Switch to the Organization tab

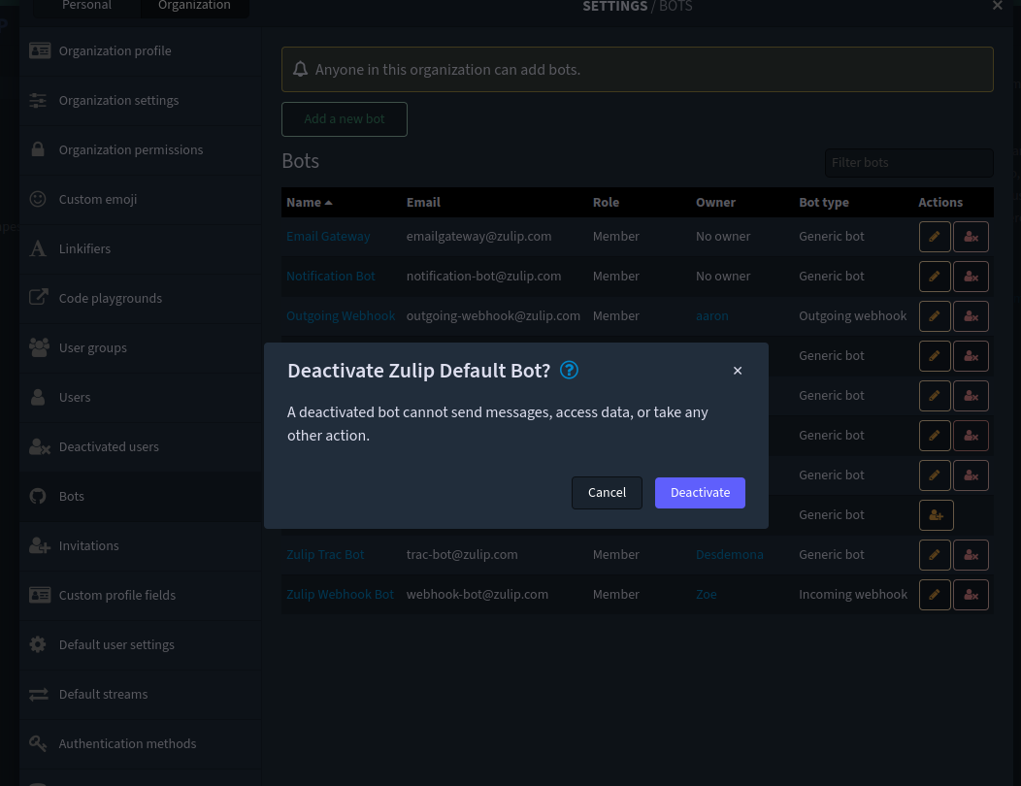194,6
